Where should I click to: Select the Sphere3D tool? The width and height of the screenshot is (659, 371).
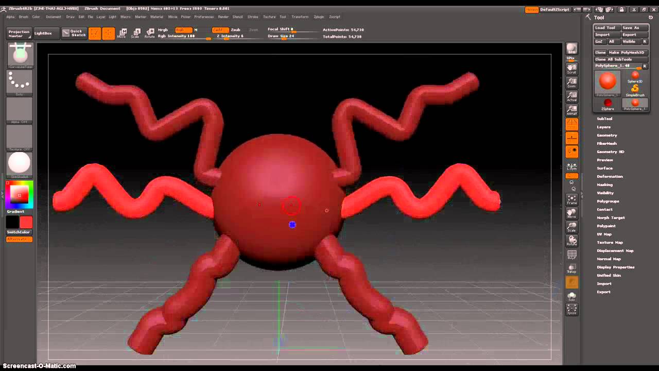[635, 77]
